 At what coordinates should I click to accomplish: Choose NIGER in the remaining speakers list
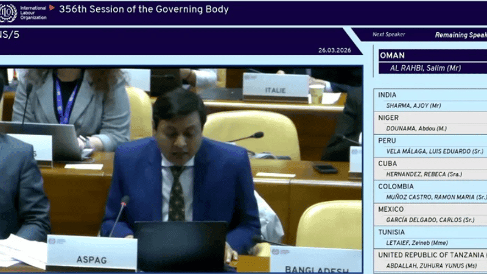point(432,123)
